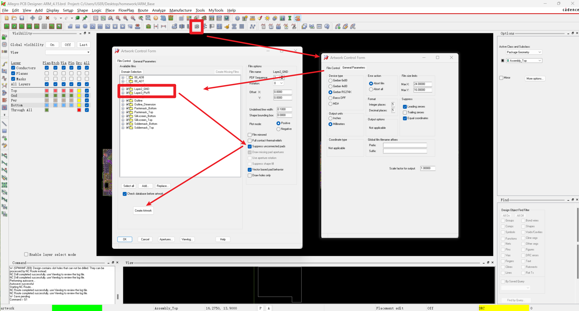Click the Undo arrow icon
The image size is (579, 311).
pyautogui.click(x=55, y=18)
